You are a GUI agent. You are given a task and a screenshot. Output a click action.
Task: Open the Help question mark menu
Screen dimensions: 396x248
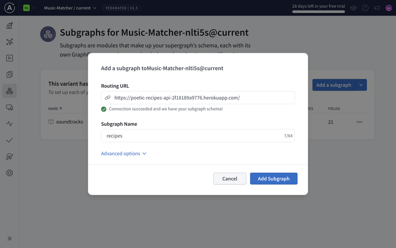(365, 7)
